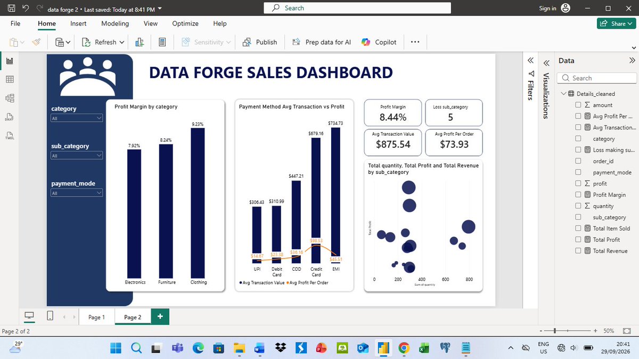Check the category field checkbox
This screenshot has height=359, width=639.
[x=578, y=139]
